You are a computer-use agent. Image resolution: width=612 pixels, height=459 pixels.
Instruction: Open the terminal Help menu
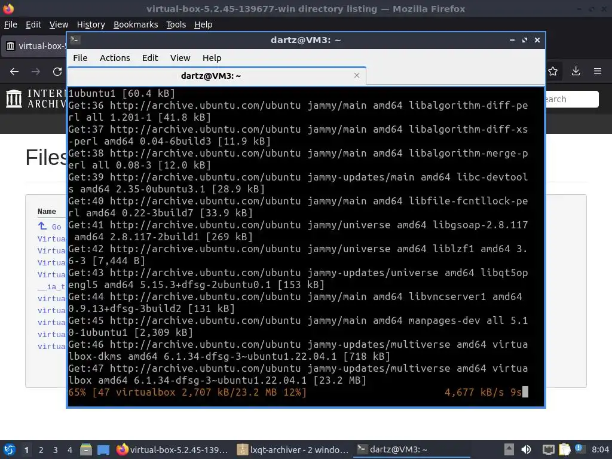[212, 58]
